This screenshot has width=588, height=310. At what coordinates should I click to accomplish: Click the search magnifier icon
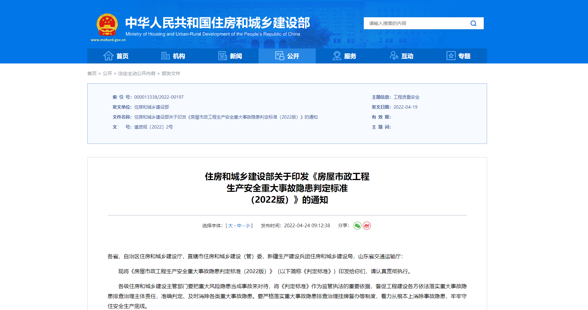pyautogui.click(x=473, y=23)
